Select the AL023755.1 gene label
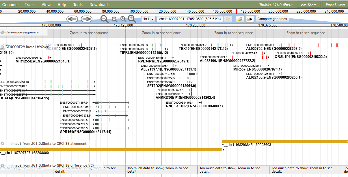Screen dimensions: 348x177 tap(274, 49)
